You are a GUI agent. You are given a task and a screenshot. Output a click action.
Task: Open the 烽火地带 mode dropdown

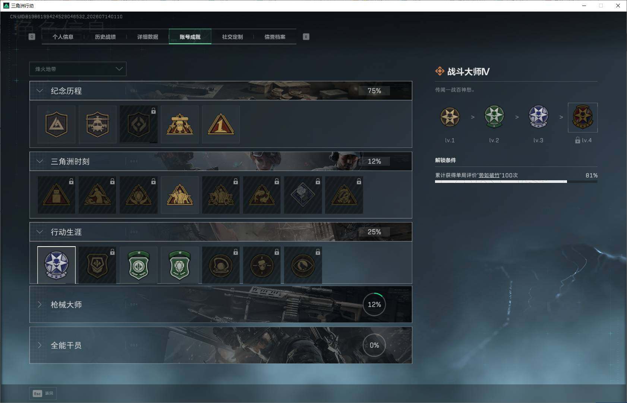(x=78, y=69)
